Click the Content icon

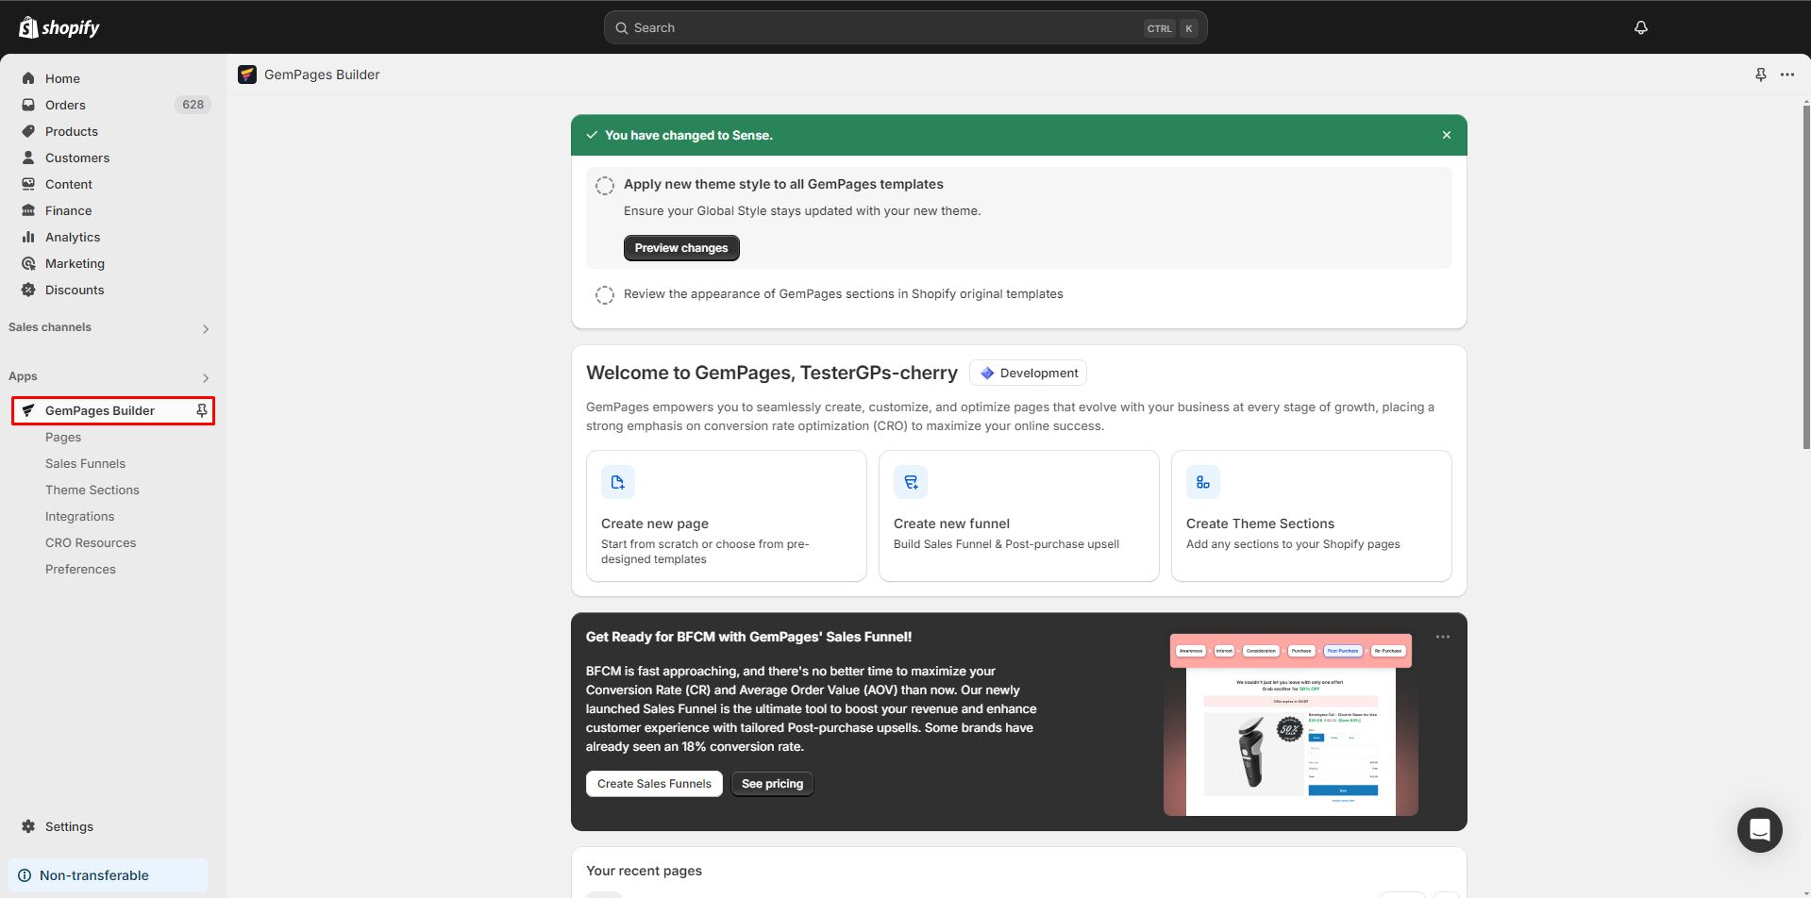pyautogui.click(x=28, y=184)
